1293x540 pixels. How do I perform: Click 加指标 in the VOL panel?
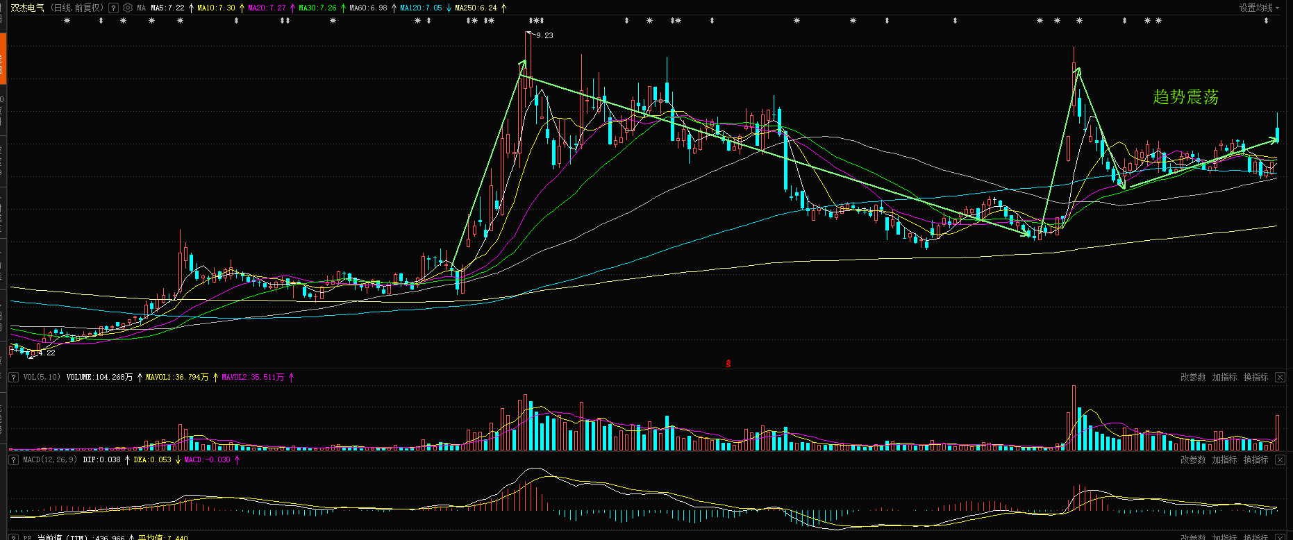click(x=1224, y=378)
